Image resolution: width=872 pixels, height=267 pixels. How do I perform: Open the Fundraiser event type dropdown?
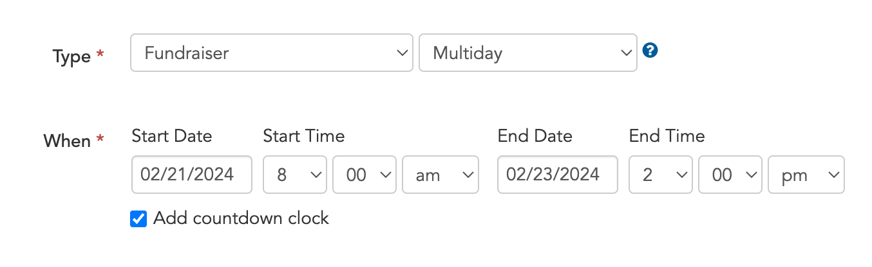pos(271,53)
